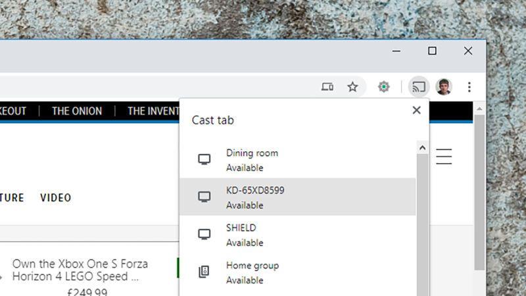
Task: Cast to the Dining room device
Action: pyautogui.click(x=298, y=160)
